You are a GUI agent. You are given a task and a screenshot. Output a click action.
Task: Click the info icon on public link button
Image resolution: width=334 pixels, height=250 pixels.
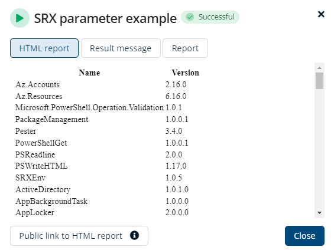[134, 235]
